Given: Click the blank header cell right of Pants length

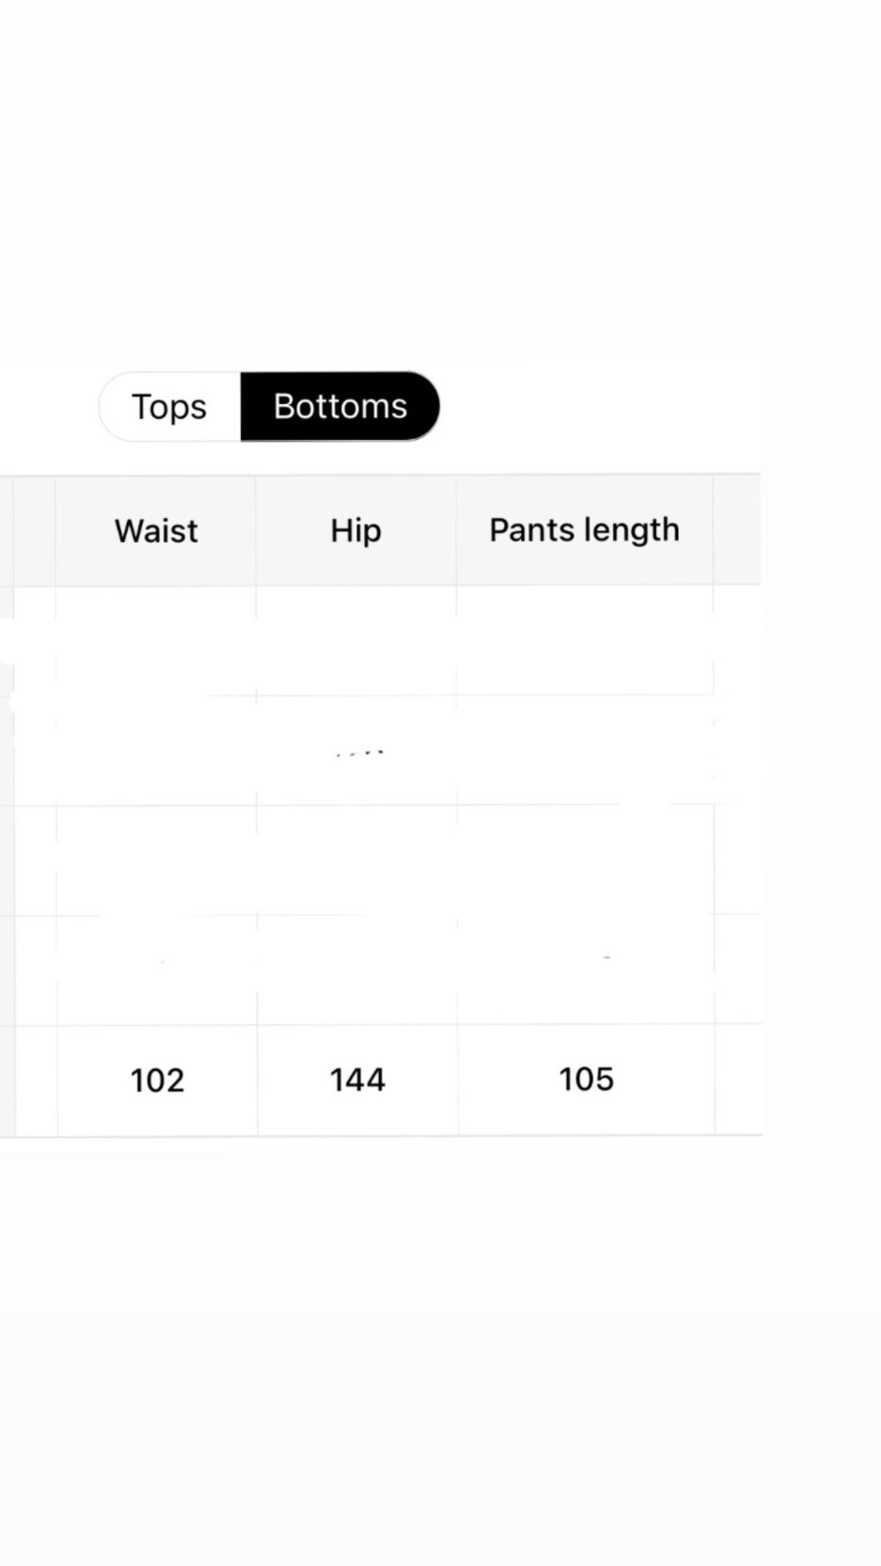Looking at the screenshot, I should coord(736,531).
